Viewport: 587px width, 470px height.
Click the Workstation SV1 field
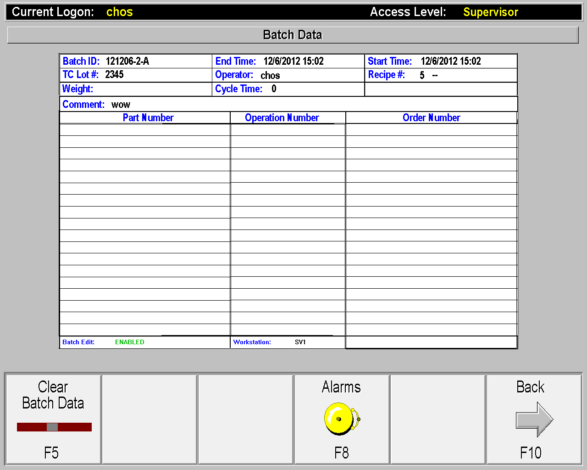click(x=300, y=342)
